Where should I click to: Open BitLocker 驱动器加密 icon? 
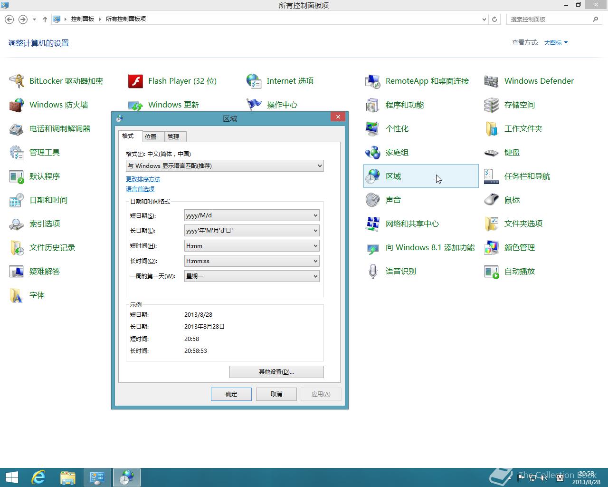click(x=17, y=81)
